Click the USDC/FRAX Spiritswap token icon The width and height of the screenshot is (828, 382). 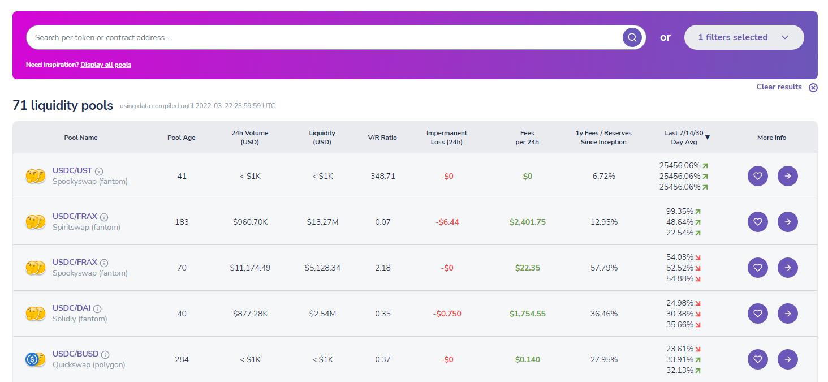point(35,222)
